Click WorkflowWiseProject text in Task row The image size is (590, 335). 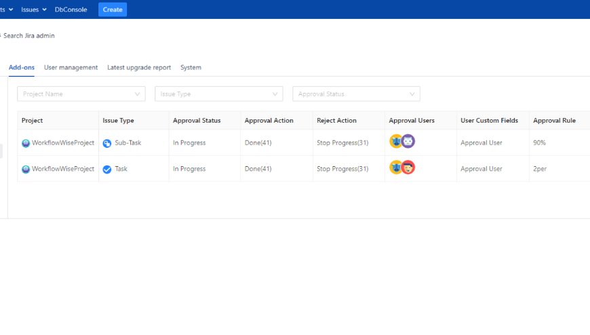coord(63,169)
